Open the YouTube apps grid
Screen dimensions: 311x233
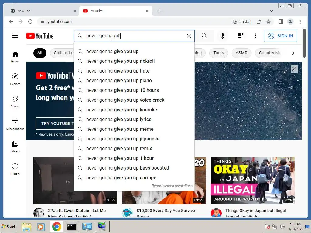coord(241,36)
